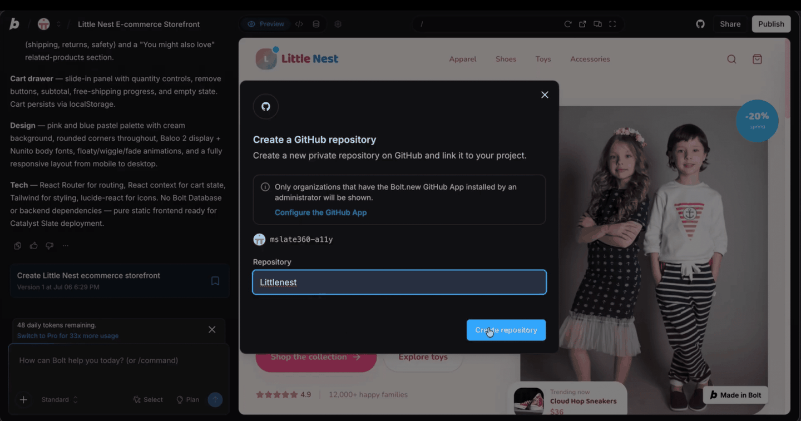Open preview in new tab icon
This screenshot has width=801, height=421.
pyautogui.click(x=582, y=24)
